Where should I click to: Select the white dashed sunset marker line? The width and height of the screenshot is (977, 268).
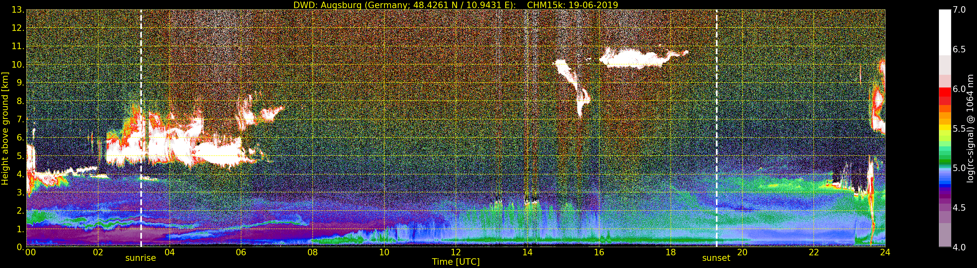(717, 128)
